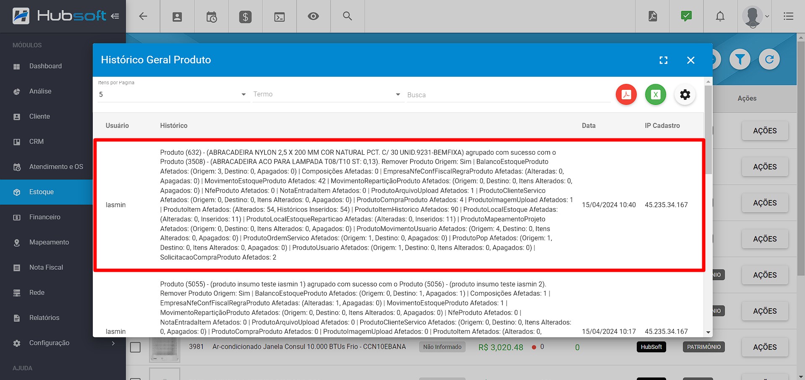
Task: Open the PDF document icon in top bar
Action: point(653,16)
